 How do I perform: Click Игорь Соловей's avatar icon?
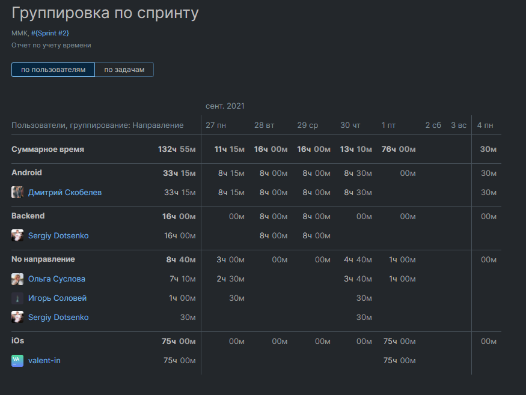point(17,298)
